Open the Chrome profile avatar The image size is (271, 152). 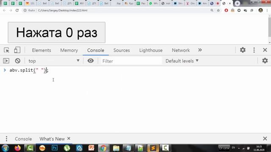[x=261, y=10]
